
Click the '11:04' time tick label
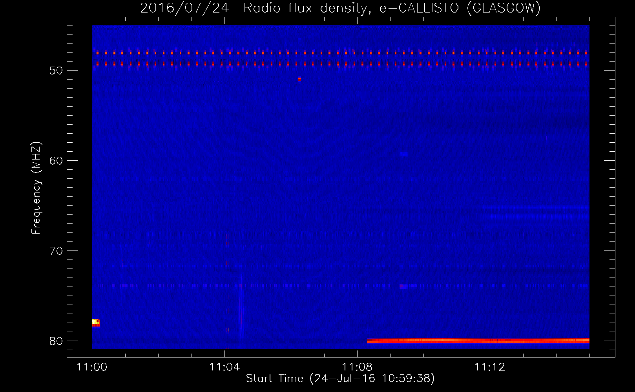(224, 367)
